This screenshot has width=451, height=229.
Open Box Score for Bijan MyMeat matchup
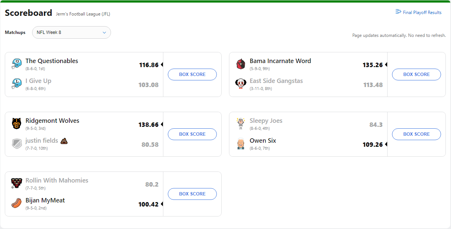(192, 194)
